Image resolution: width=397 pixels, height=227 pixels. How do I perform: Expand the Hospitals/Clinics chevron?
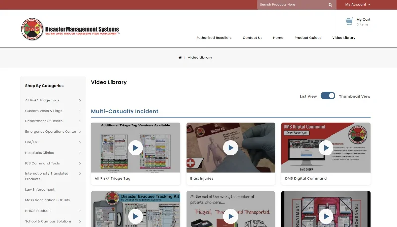[80, 153]
